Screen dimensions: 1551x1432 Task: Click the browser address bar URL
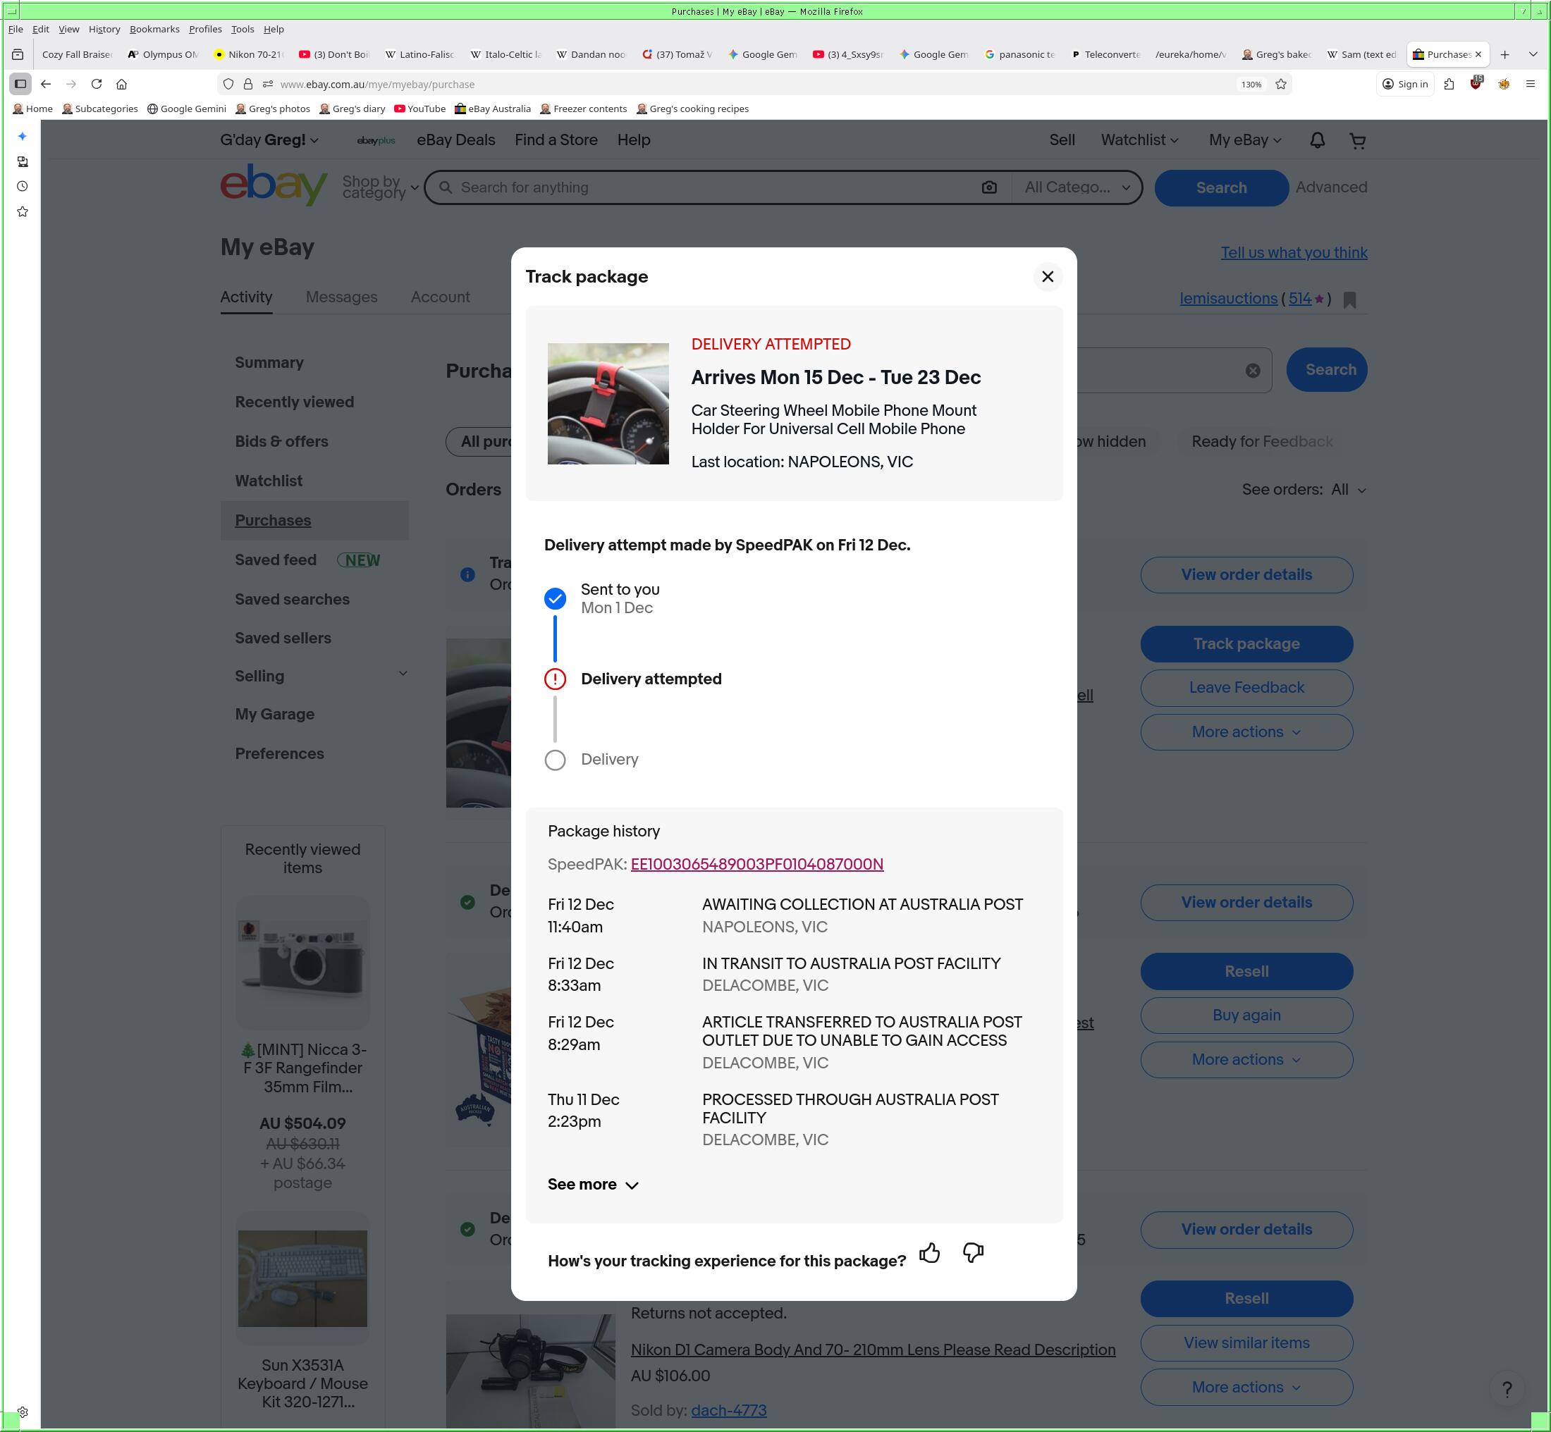pos(376,84)
